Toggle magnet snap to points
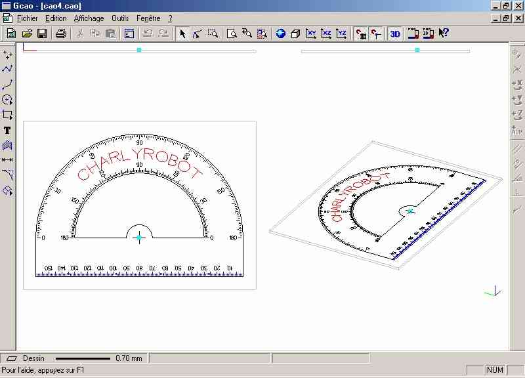 (376, 33)
